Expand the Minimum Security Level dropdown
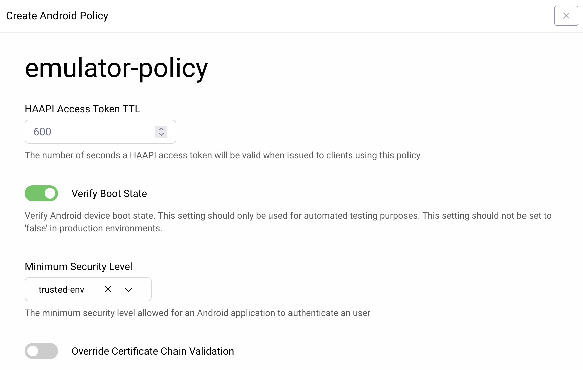 click(x=129, y=289)
